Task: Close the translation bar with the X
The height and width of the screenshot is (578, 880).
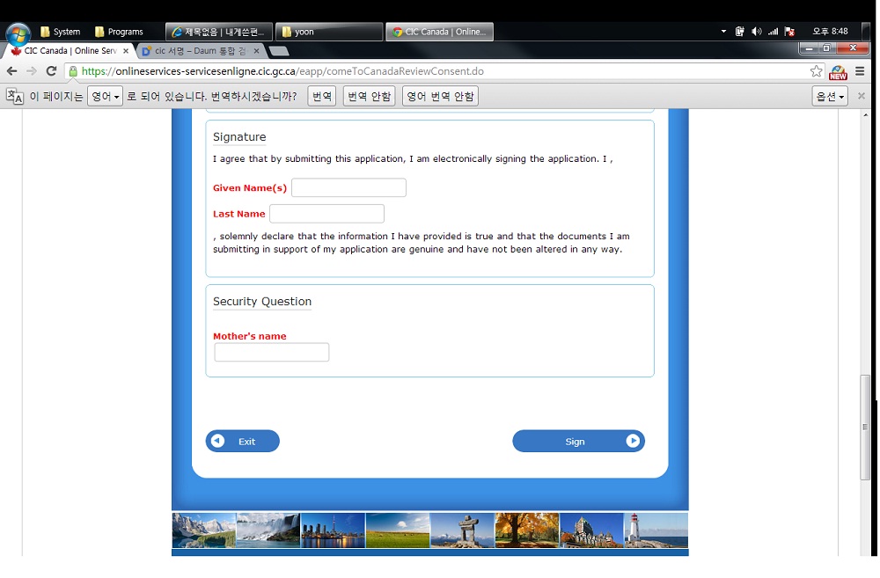Action: (x=862, y=96)
